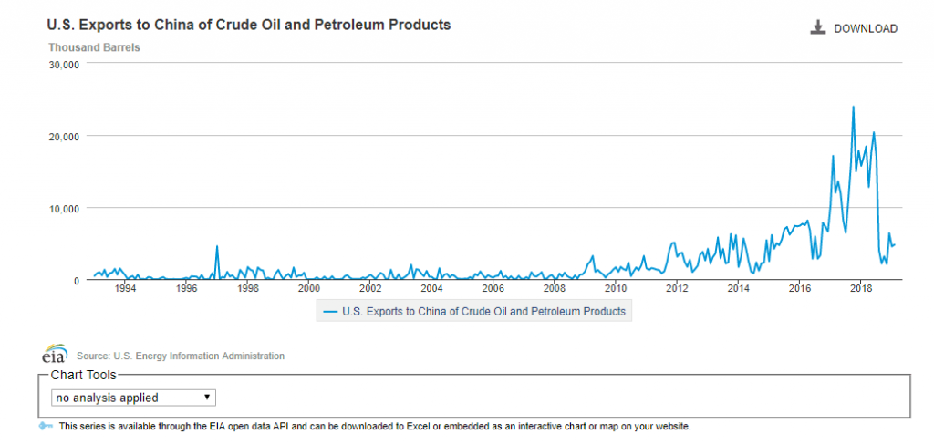The width and height of the screenshot is (934, 444).
Task: Click the EIA open data API note text
Action: pos(374,427)
